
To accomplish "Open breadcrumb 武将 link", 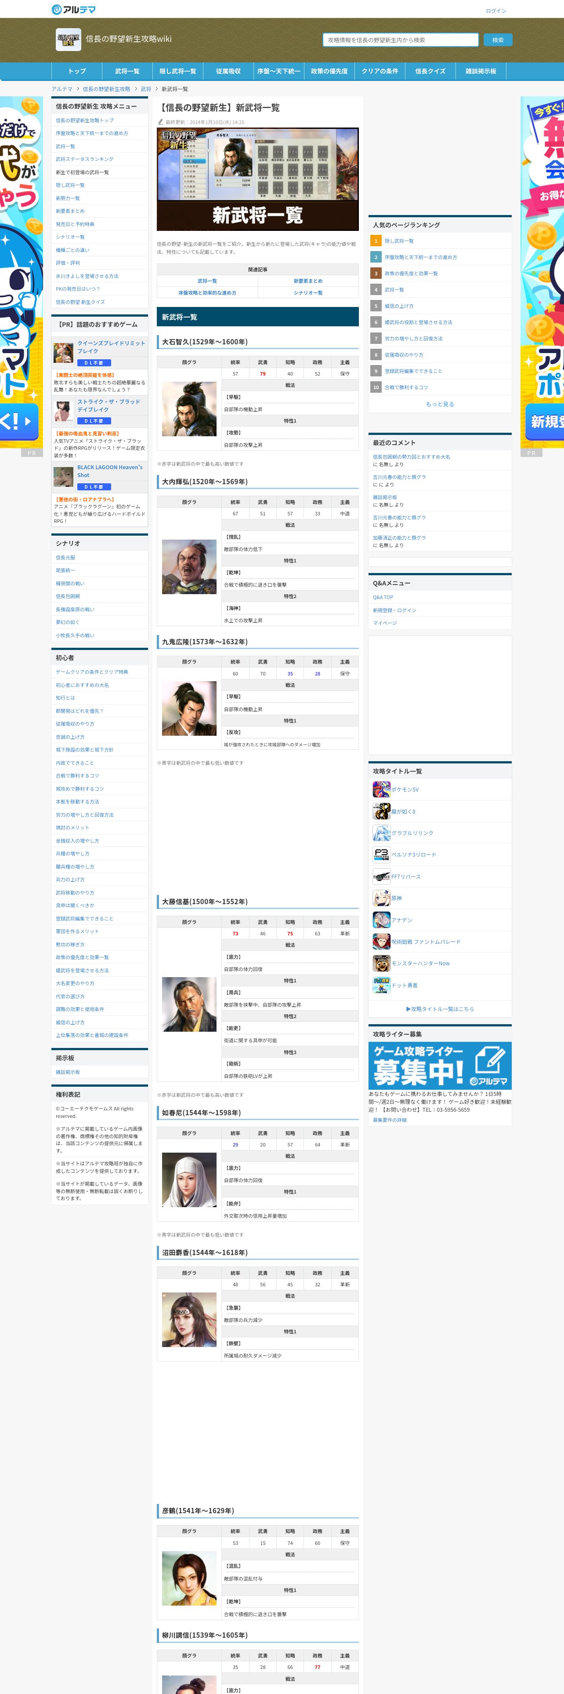I will (146, 89).
